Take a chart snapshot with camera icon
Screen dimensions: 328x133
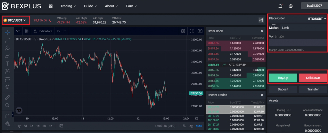pos(200,31)
